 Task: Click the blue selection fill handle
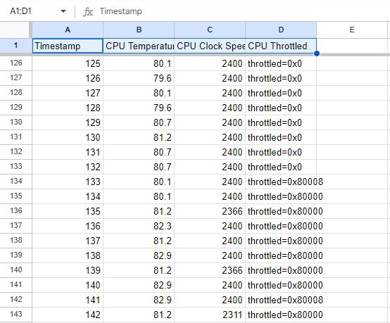click(x=317, y=53)
